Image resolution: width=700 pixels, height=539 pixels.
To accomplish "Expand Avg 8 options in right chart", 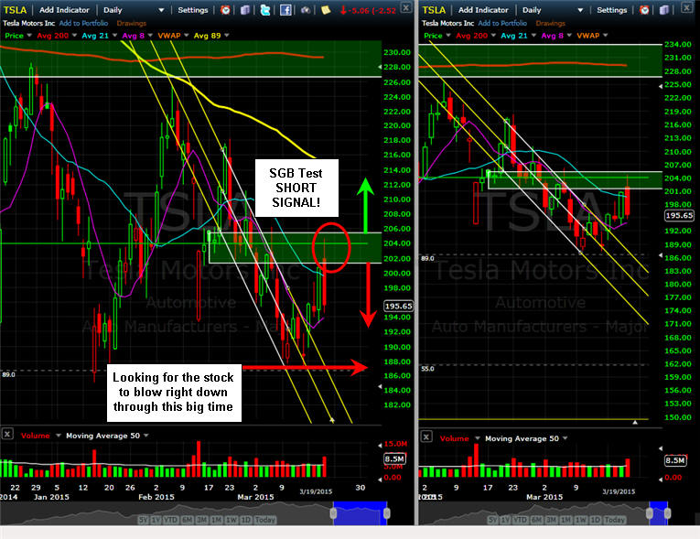I will pos(569,36).
